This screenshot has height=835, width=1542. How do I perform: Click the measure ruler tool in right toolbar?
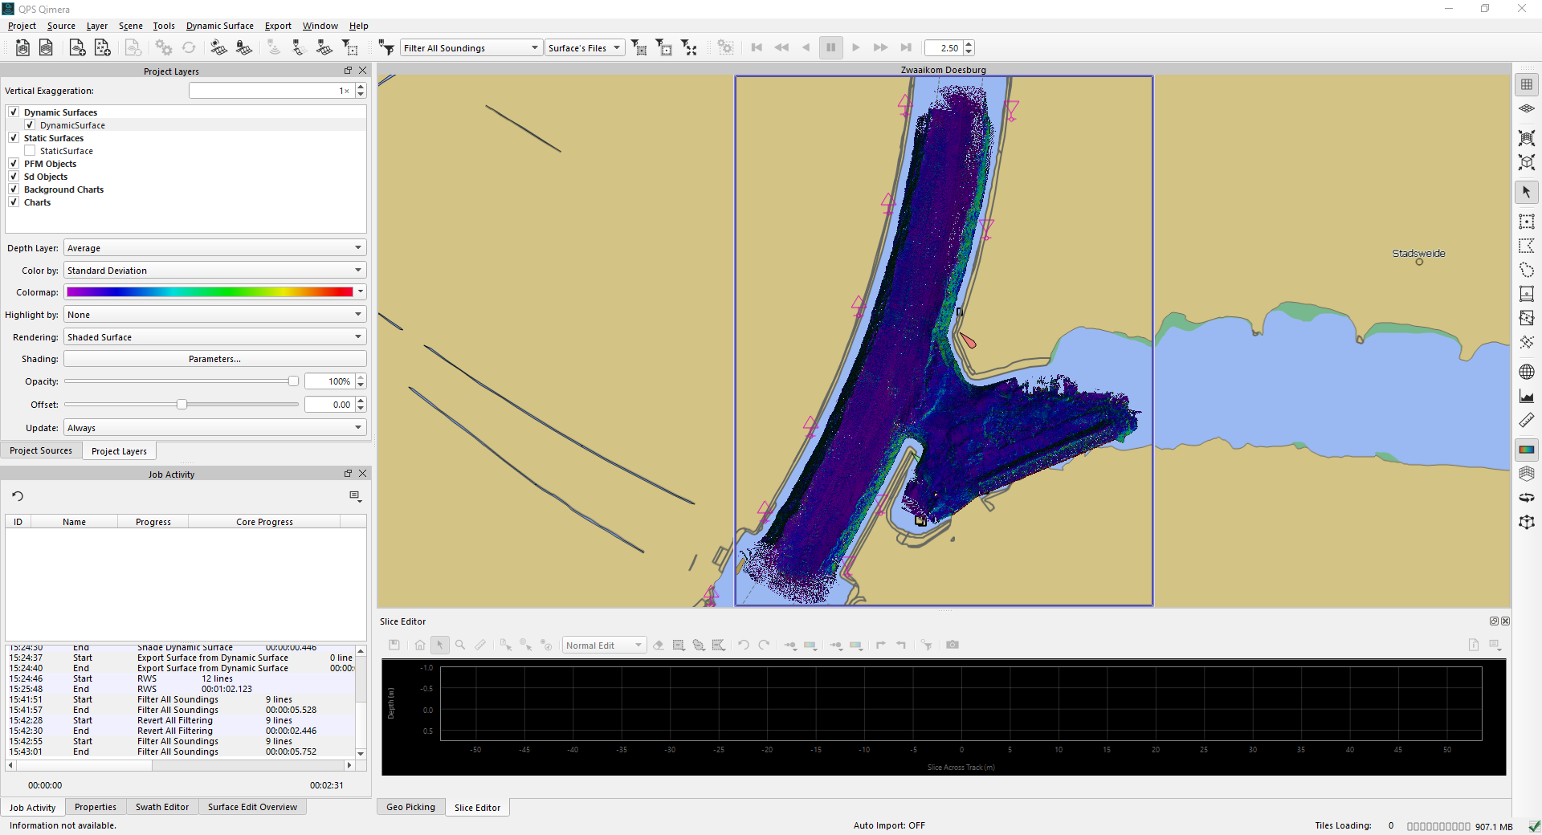(x=1526, y=421)
